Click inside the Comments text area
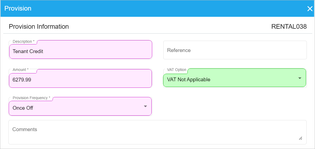315x149 pixels. pyautogui.click(x=157, y=132)
